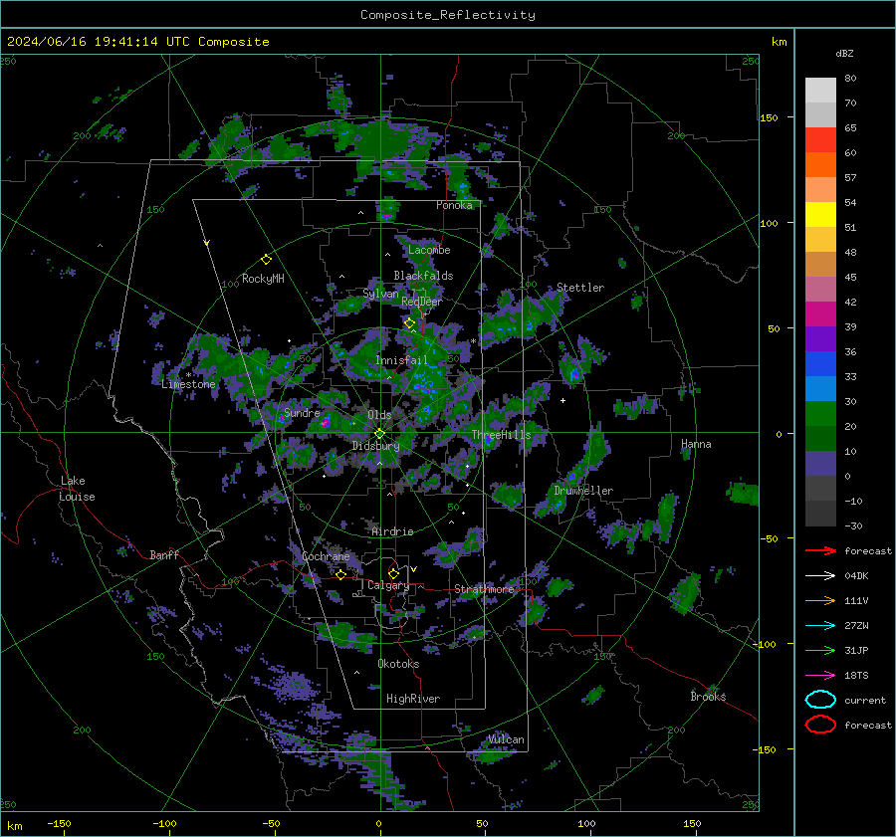Select the 39 dBZ magenta color swatch
Viewport: 896px width, 837px height.
point(820,314)
